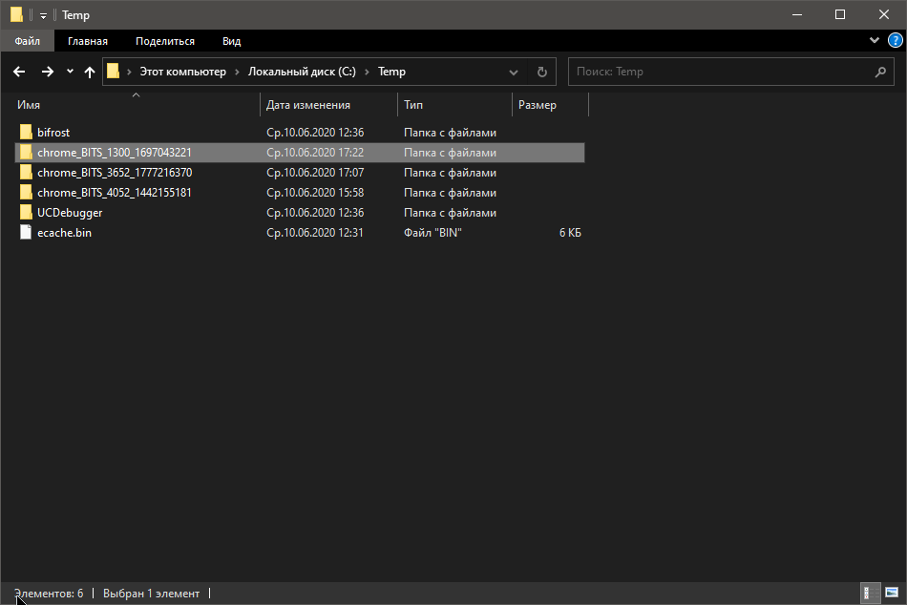This screenshot has width=907, height=605.
Task: Go up one folder level arrow
Action: click(x=89, y=72)
